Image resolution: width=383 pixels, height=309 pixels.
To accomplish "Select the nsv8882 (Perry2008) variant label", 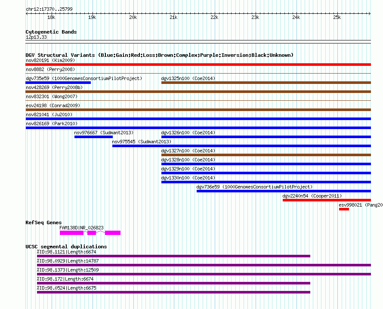I will tap(50, 69).
